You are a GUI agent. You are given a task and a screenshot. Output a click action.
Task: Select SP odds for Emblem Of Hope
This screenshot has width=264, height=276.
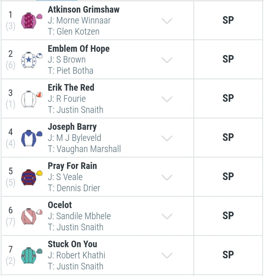228,59
